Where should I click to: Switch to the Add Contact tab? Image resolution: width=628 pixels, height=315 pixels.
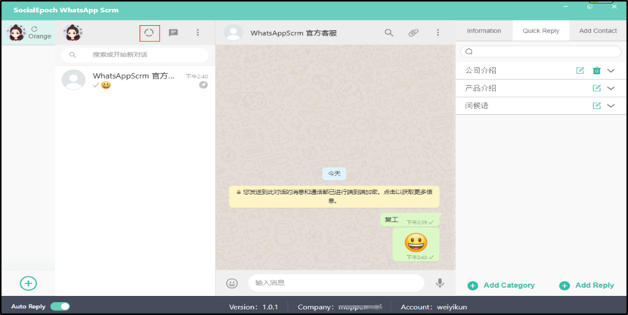pyautogui.click(x=598, y=31)
